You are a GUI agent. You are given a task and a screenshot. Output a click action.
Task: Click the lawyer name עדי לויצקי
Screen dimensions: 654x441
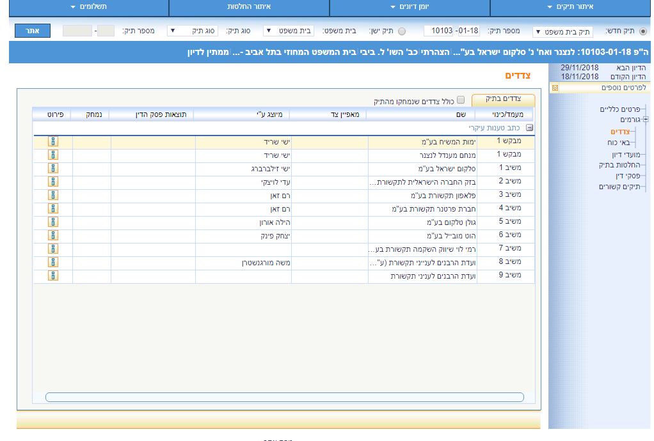click(x=276, y=182)
